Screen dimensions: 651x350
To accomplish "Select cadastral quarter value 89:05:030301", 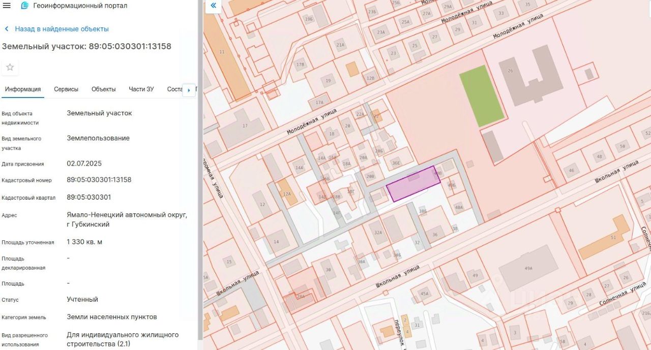I will (x=89, y=197).
